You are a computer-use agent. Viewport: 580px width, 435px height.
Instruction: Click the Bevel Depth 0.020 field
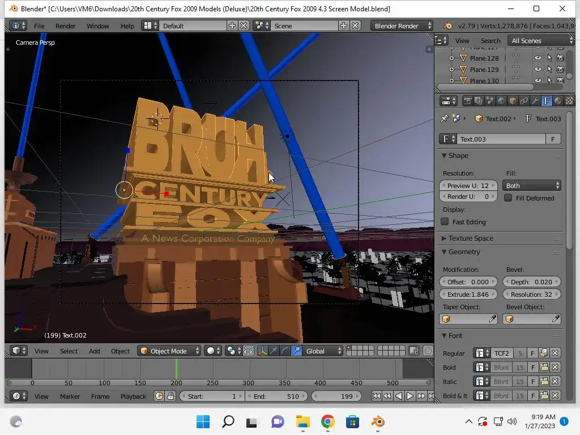531,282
